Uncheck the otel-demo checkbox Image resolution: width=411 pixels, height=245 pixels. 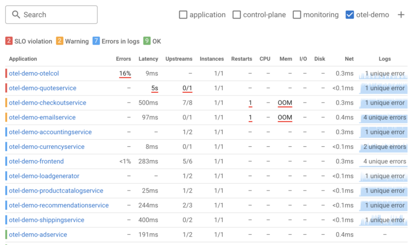point(350,15)
